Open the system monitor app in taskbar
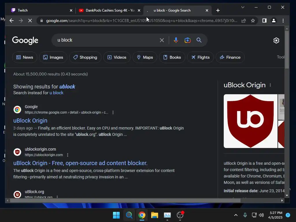Image resolution: width=296 pixels, height=222 pixels. tap(167, 215)
